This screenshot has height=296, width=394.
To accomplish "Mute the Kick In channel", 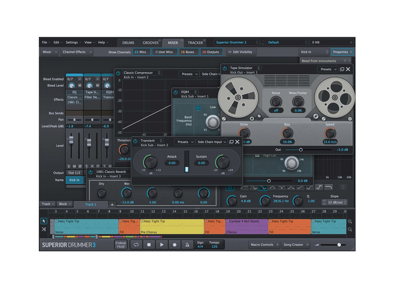I will tap(75, 166).
